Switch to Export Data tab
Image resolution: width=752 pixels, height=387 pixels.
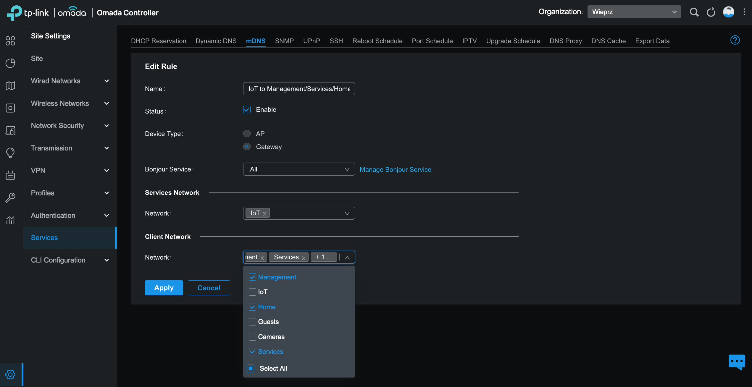[652, 41]
